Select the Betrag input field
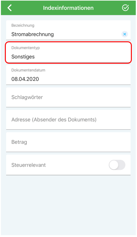 point(68,142)
